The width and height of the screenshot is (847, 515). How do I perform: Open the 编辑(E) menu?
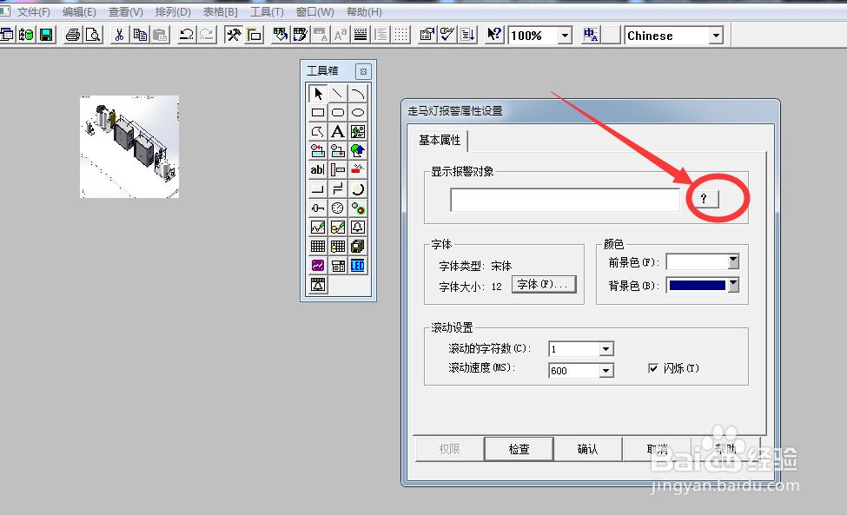click(79, 12)
